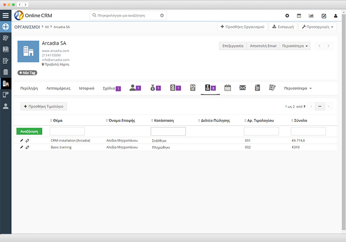Open the calculator sidebar icon
Viewport: 346px width, 242px height.
click(6, 72)
